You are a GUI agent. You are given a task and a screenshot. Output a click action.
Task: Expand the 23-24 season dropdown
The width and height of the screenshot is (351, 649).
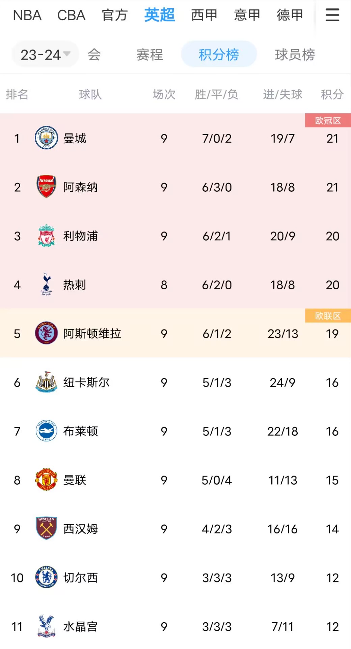tap(46, 54)
